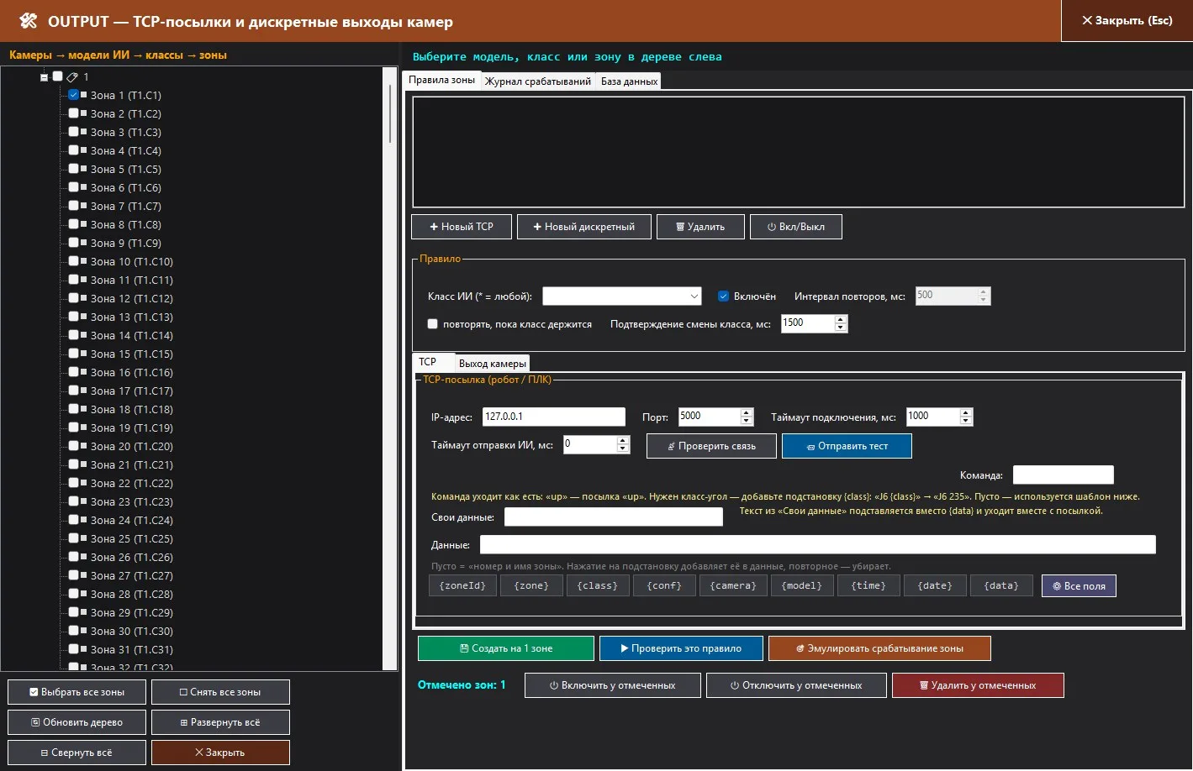Insert {class} placeholder
Viewport: 1193px width, 771px height.
(597, 585)
